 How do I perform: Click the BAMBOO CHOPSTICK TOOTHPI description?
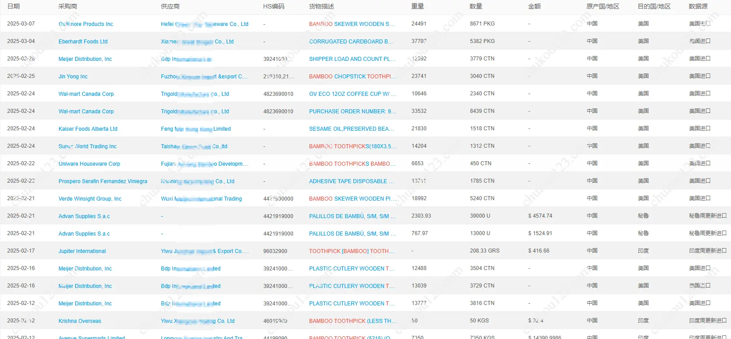(352, 77)
